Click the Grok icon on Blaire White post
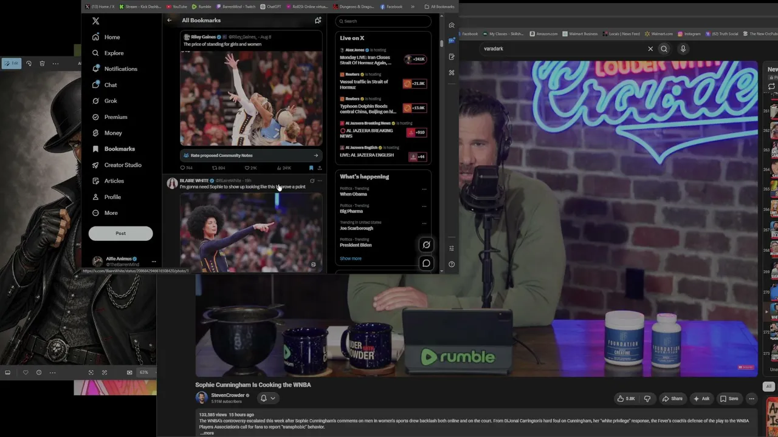Screen dimensions: 778x437 pyautogui.click(x=312, y=181)
